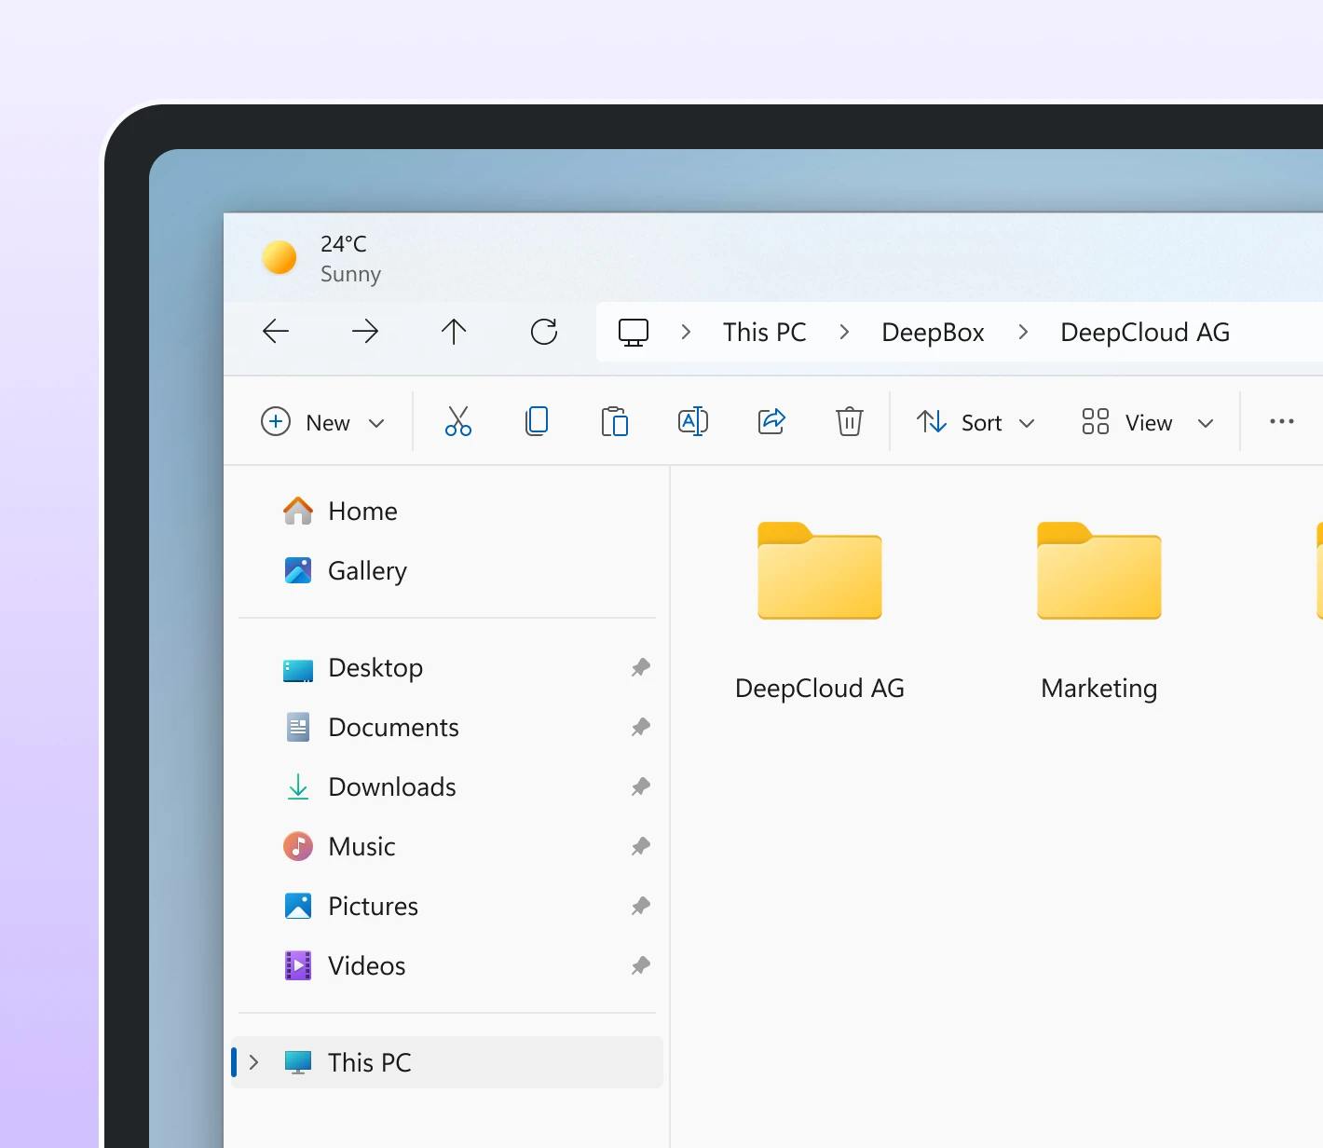Click the Cut scissors icon
Screen dimensions: 1323x1148
tap(458, 421)
